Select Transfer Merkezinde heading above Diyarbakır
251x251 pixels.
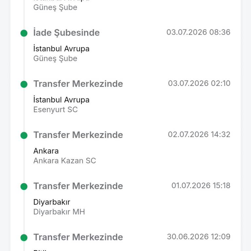[78, 186]
